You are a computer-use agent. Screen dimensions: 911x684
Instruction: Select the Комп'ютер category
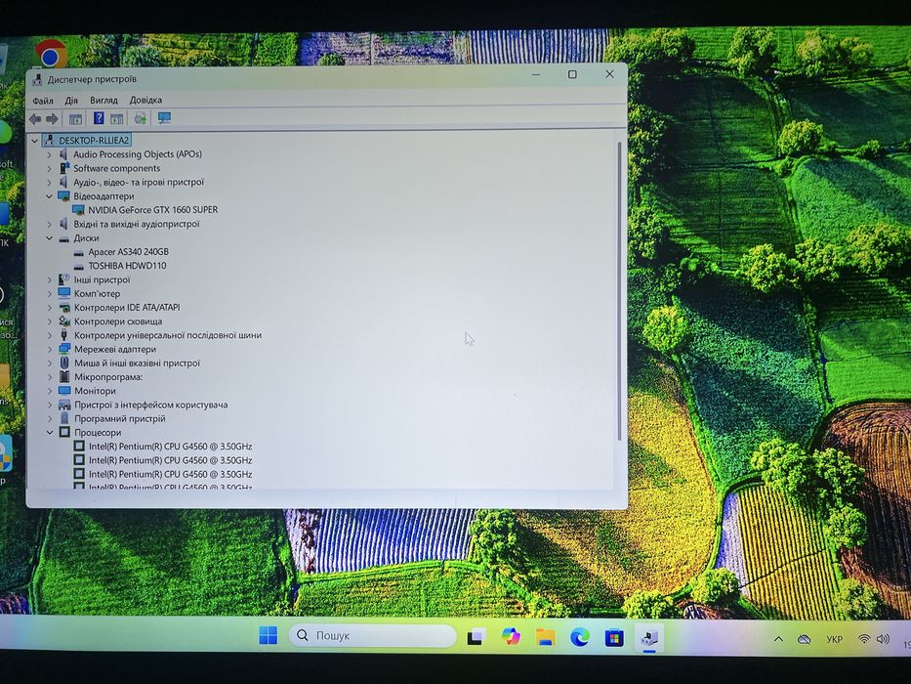(97, 294)
